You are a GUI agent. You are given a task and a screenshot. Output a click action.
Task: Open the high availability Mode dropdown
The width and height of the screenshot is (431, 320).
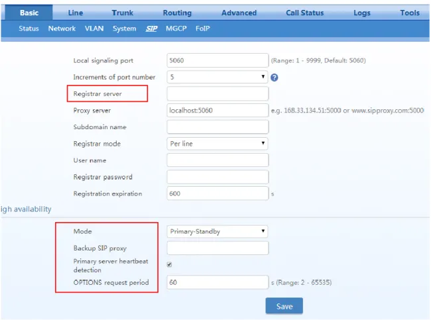pyautogui.click(x=217, y=231)
